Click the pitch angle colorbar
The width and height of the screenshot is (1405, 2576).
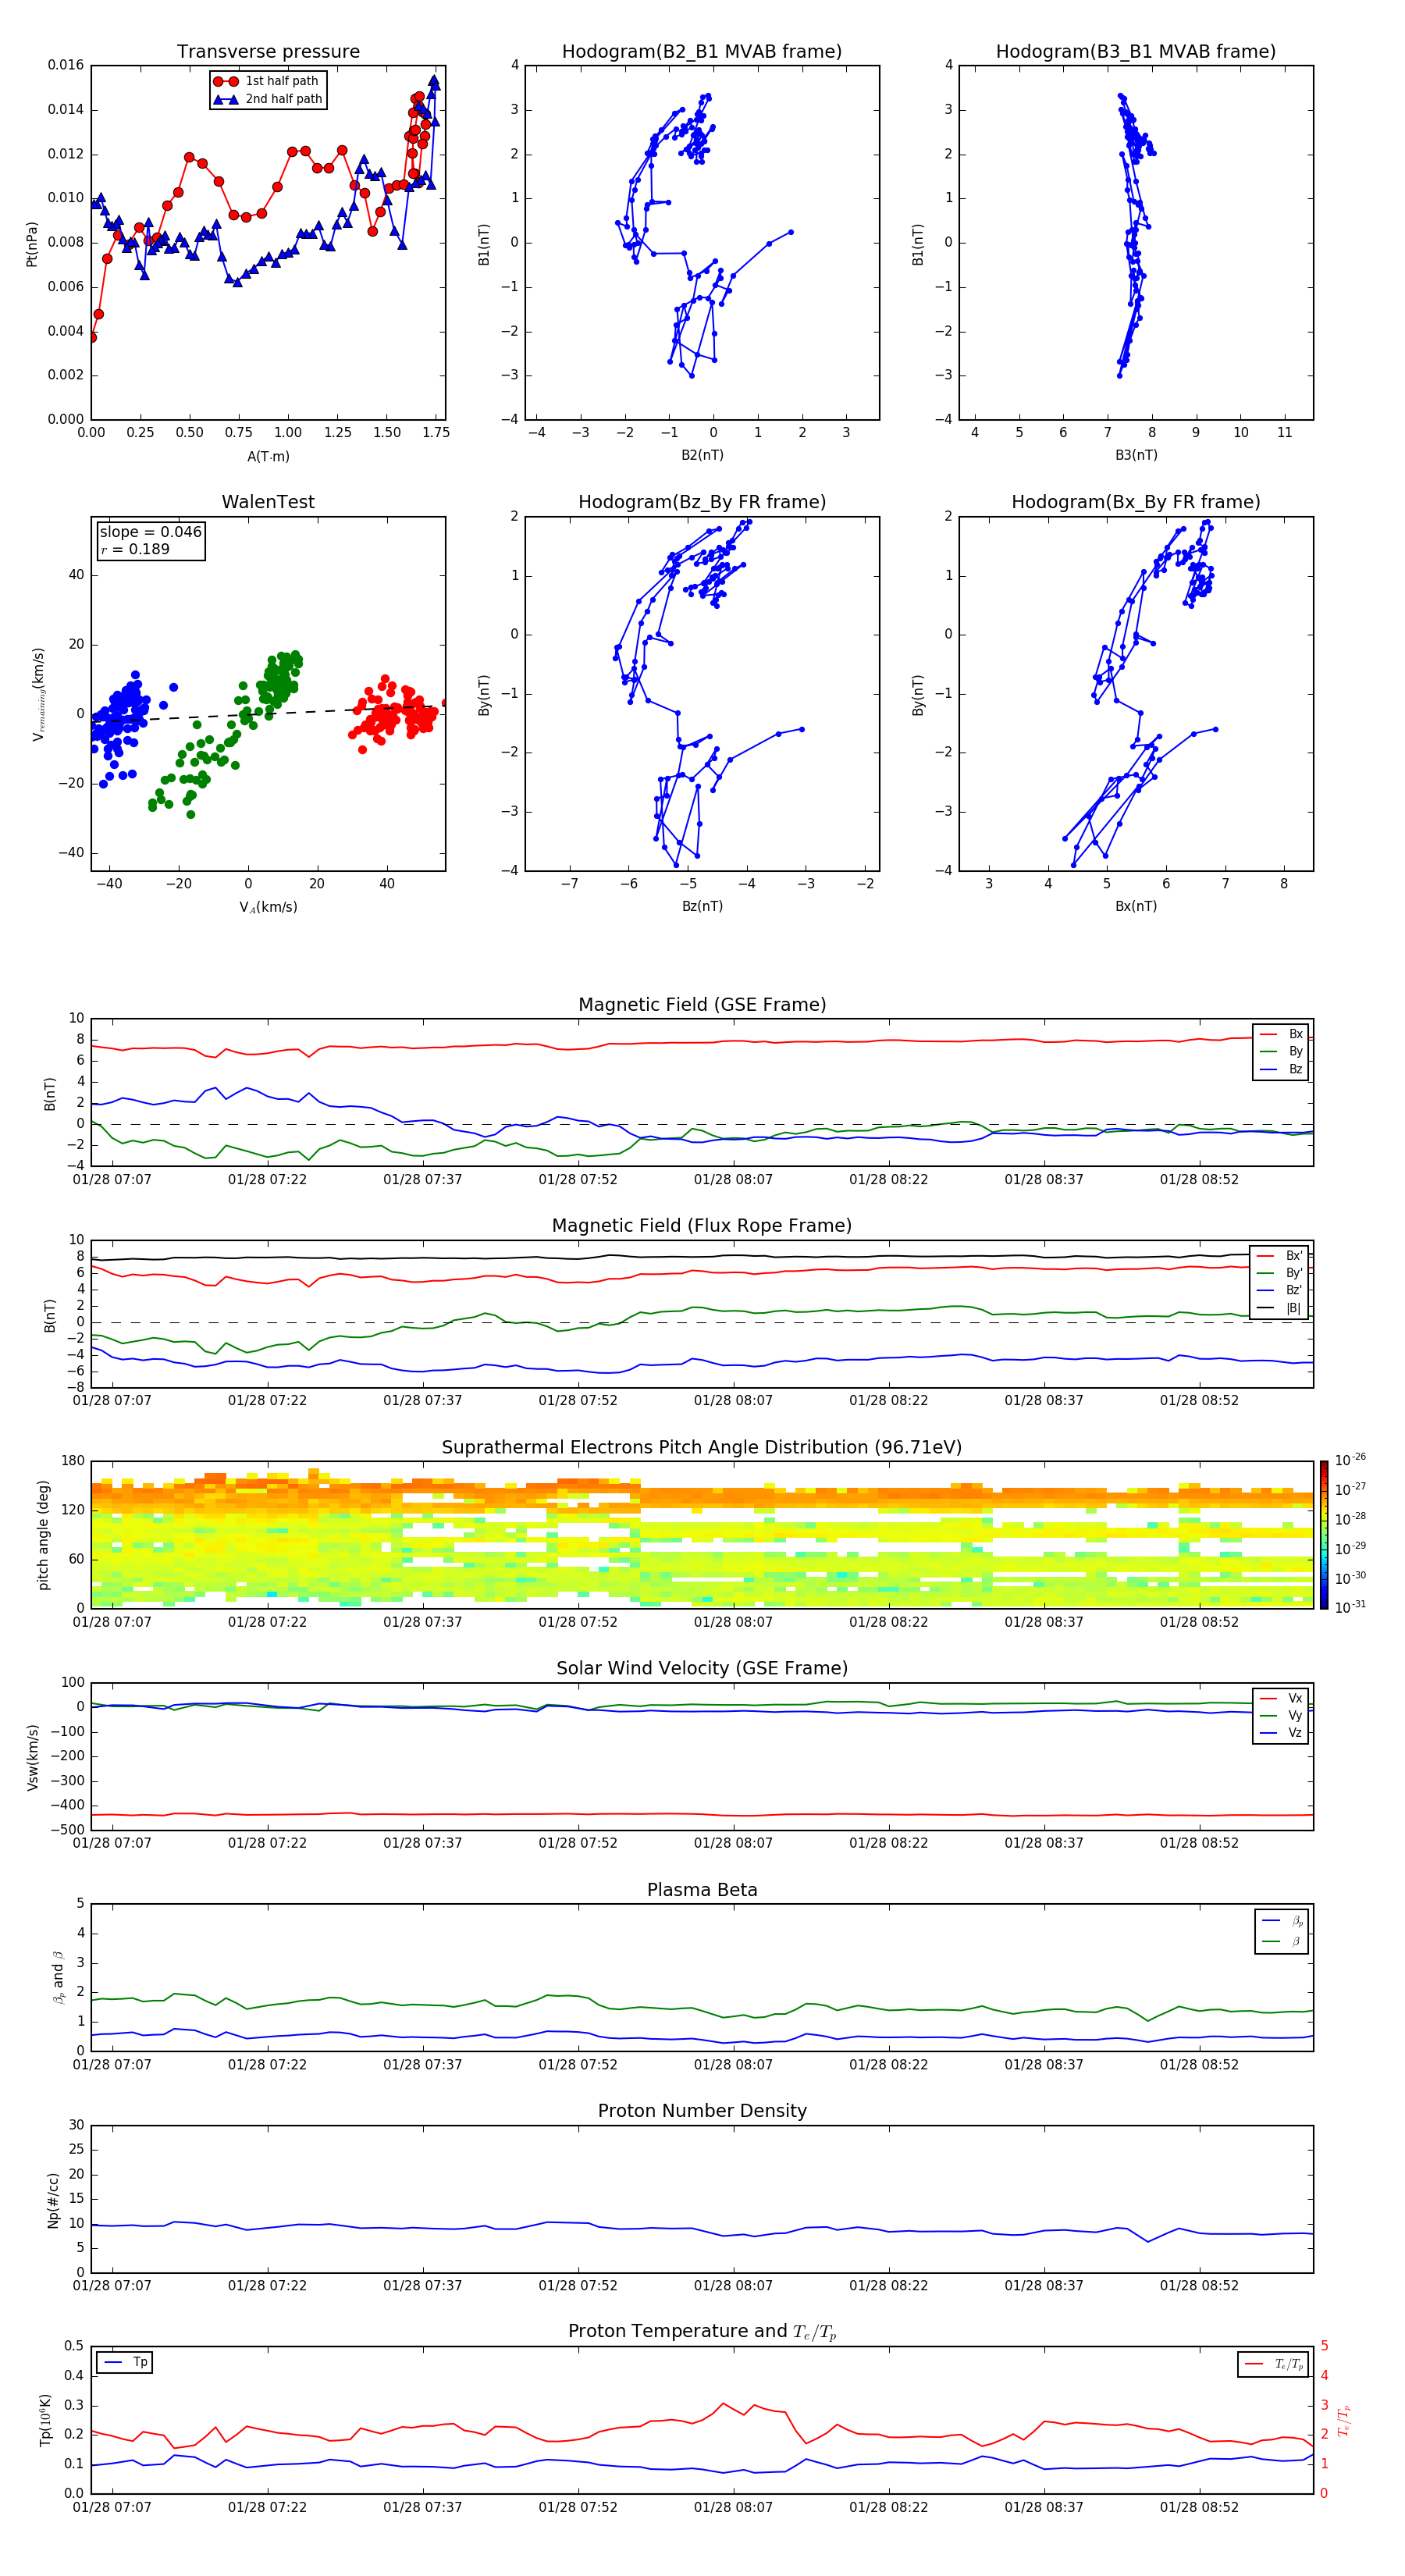point(1324,1534)
